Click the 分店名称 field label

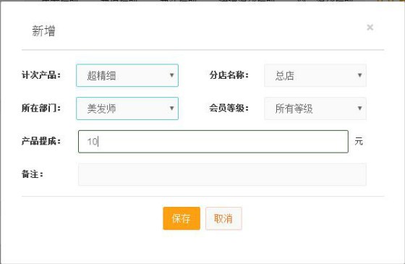[x=229, y=75]
